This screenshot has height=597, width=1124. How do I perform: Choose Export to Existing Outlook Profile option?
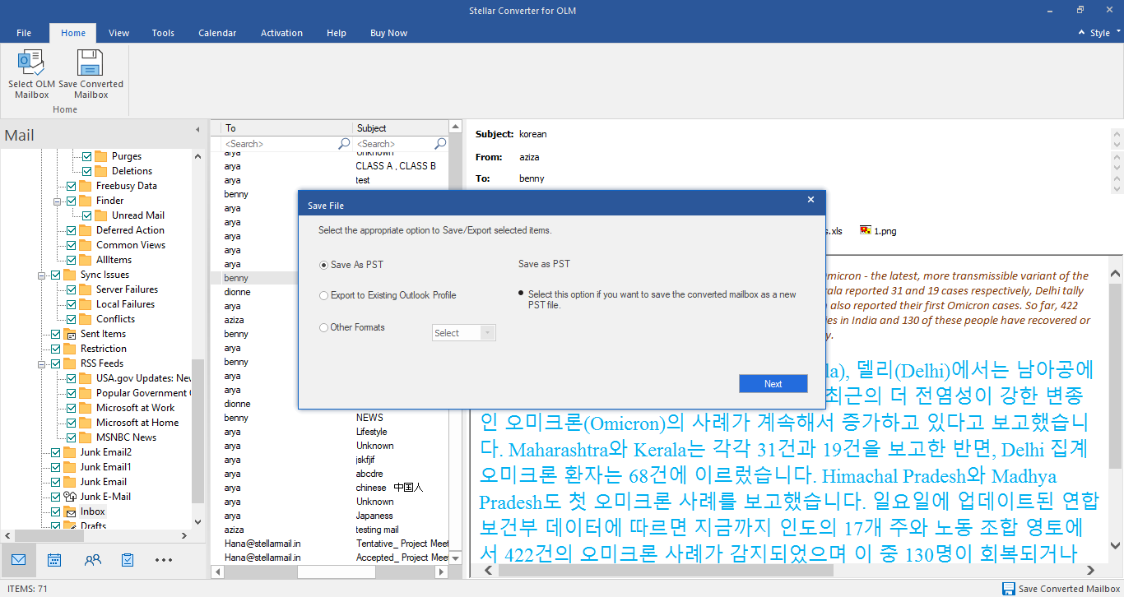[x=324, y=295]
